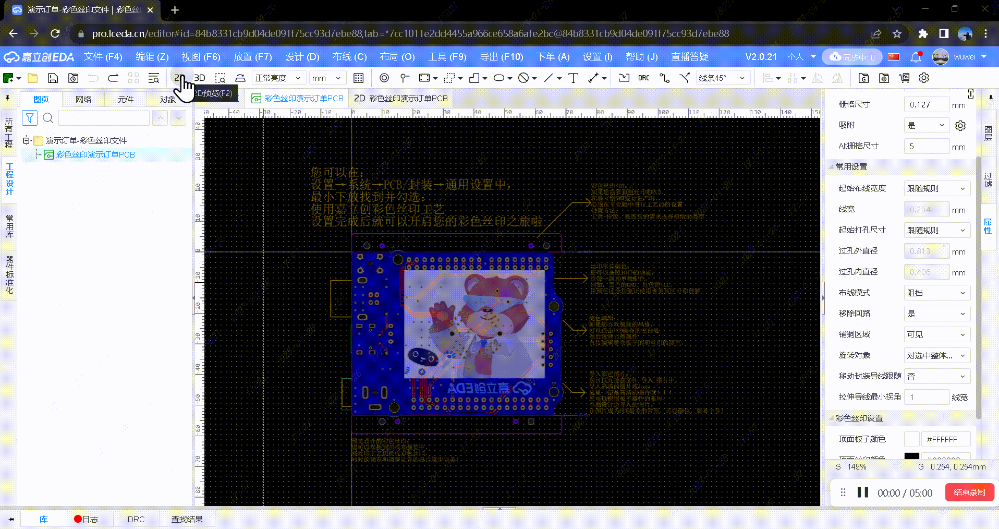Switch the language flag icon
This screenshot has height=529, width=999.
(x=894, y=57)
